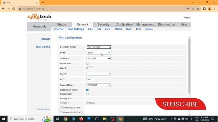218x122 pixels.
Task: Share this page via address bar icon
Action: click(x=193, y=9)
